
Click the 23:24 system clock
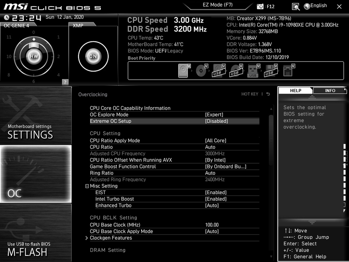click(27, 17)
